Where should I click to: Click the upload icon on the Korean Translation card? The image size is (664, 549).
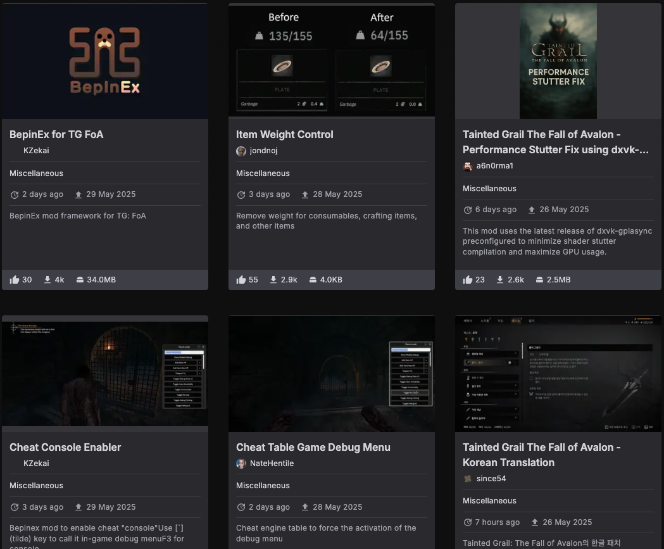click(535, 522)
